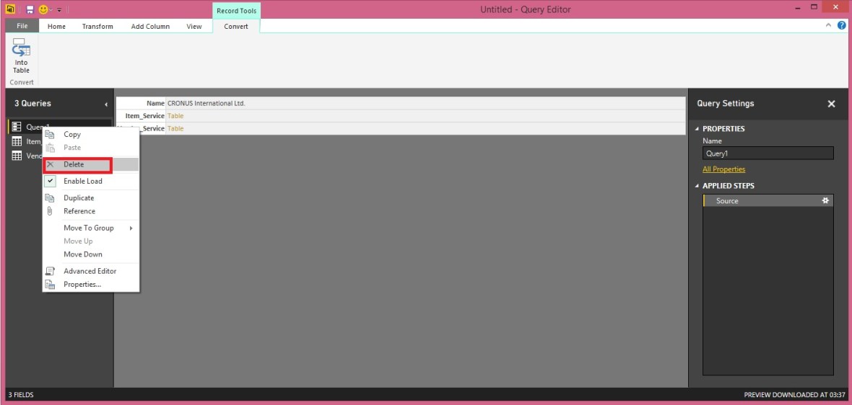Open the File tab

click(x=22, y=26)
